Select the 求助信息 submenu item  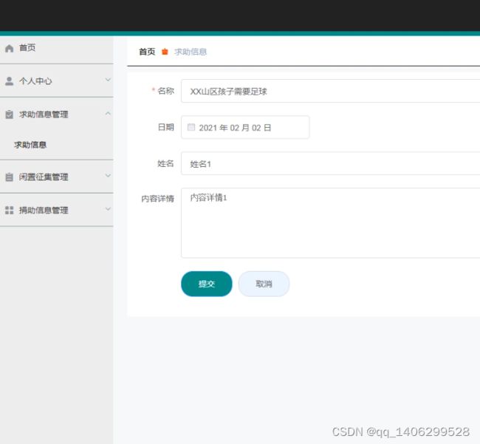[x=30, y=145]
